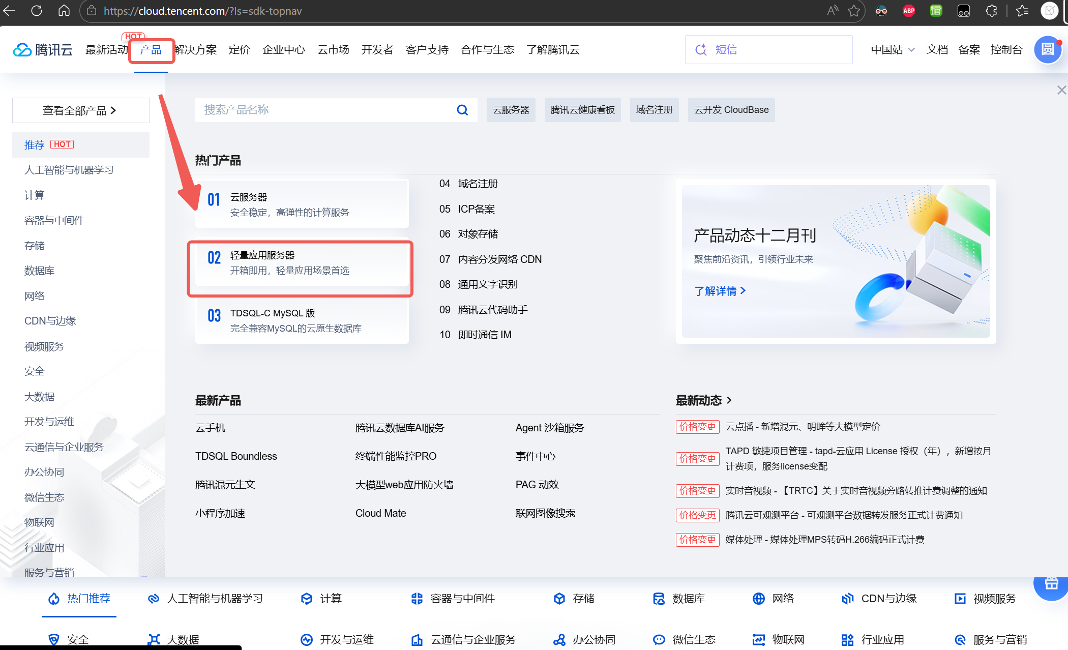Open 最新动态 with chevron arrow
This screenshot has height=650, width=1068.
tap(704, 400)
